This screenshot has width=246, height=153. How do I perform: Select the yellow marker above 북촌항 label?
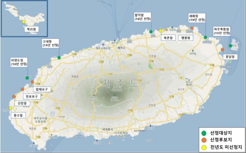[160, 30]
